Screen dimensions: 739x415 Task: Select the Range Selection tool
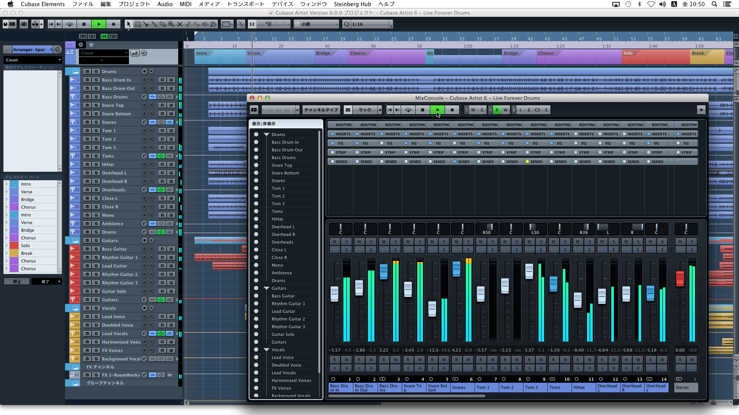[x=137, y=24]
